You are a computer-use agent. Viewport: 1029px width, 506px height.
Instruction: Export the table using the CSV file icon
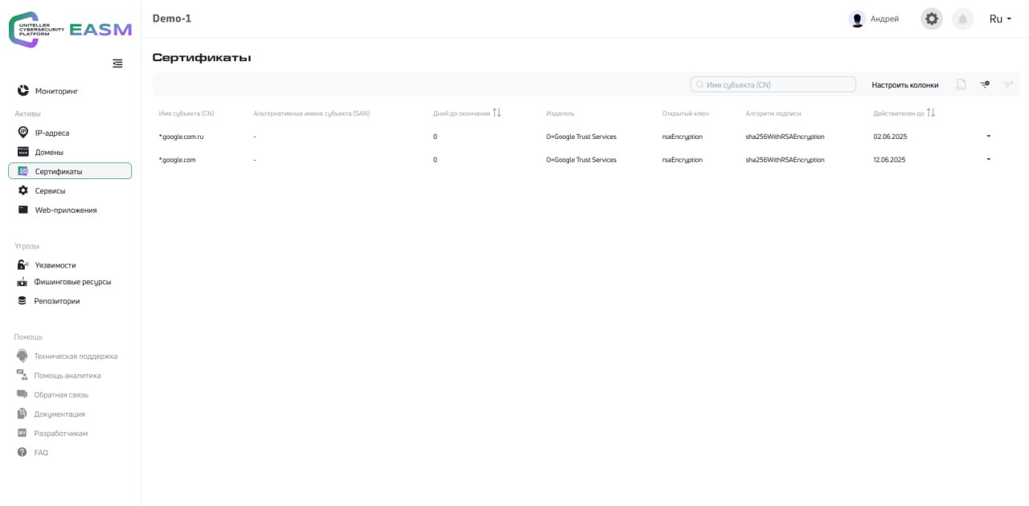click(961, 84)
